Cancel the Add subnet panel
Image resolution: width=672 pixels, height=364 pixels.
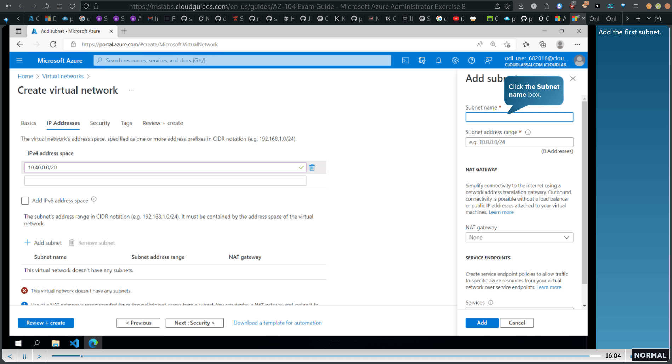click(517, 323)
